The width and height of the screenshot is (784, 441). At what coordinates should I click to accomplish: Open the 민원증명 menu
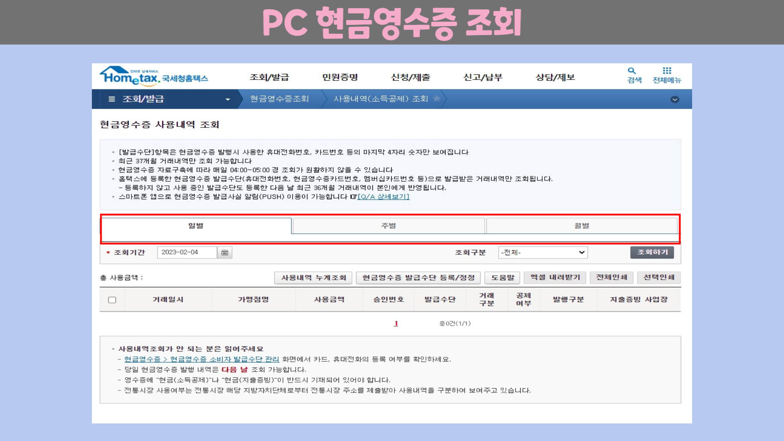[340, 77]
